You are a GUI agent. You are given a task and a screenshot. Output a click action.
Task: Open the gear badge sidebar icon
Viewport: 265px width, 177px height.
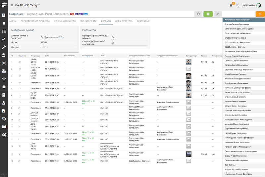[x=4, y=23]
